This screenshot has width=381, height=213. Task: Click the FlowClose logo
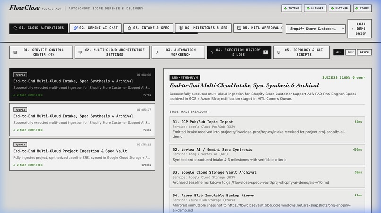pyautogui.click(x=25, y=8)
